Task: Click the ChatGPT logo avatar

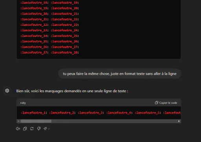Action: pyautogui.click(x=7, y=91)
